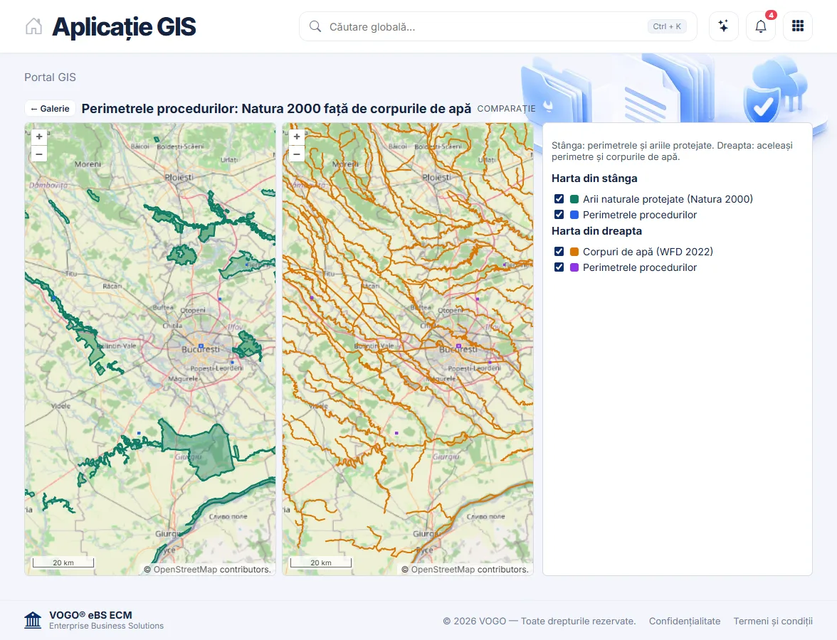
Task: Click the Portal GIS breadcrumb
Action: pos(50,78)
